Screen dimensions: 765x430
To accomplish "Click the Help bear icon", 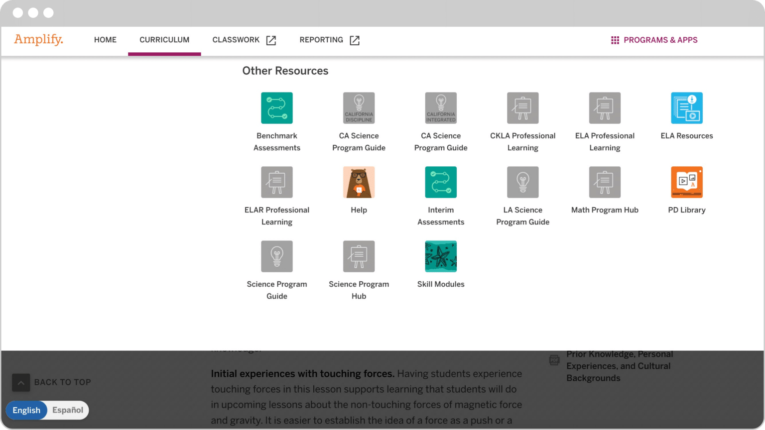I will 359,182.
